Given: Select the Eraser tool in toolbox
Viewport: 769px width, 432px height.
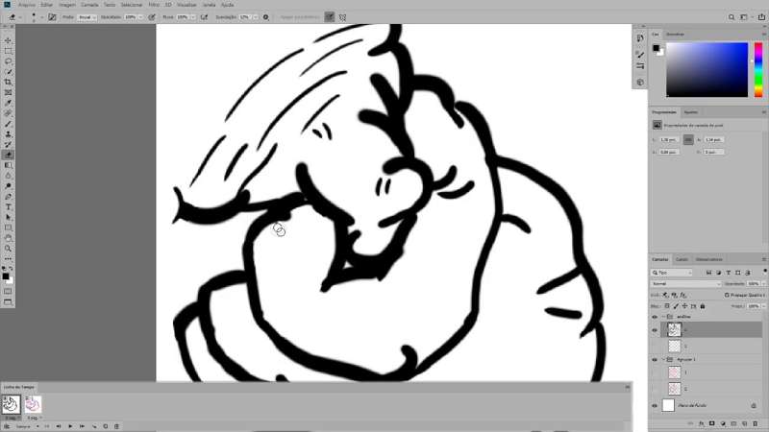Looking at the screenshot, I should click(x=8, y=155).
